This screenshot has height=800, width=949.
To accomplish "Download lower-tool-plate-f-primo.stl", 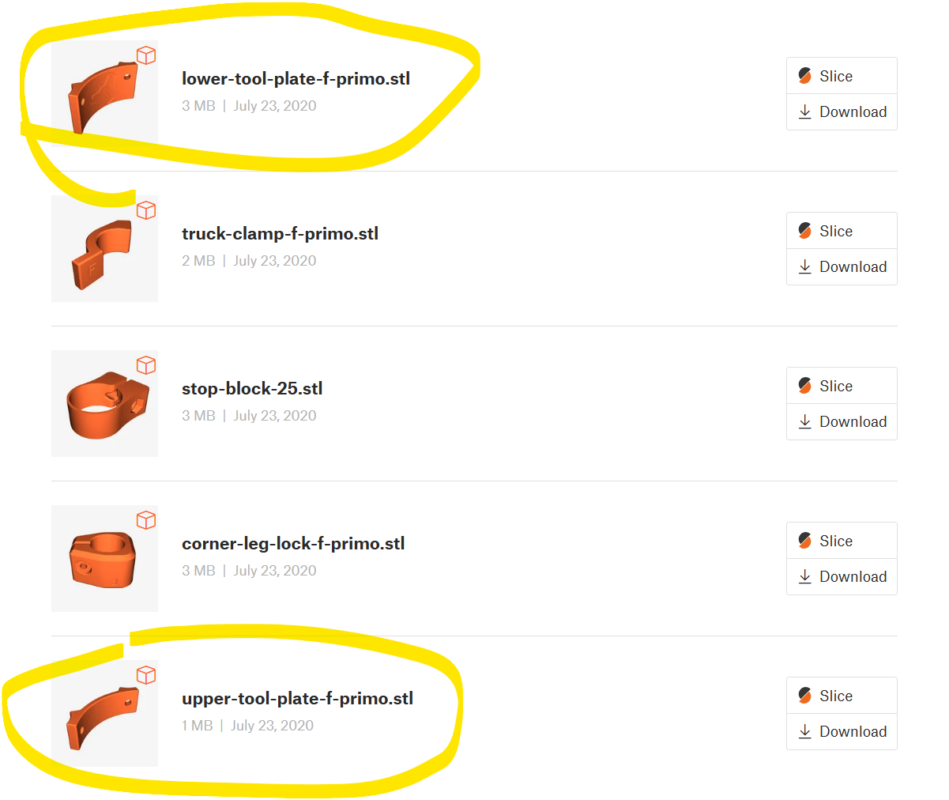I will [842, 111].
